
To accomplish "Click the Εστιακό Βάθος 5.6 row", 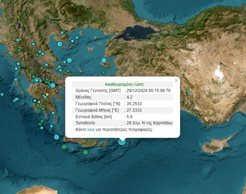I will [122, 116].
